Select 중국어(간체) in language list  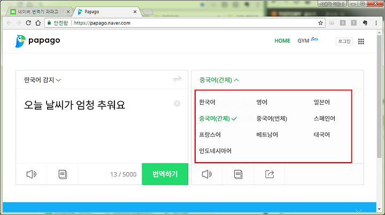point(218,118)
